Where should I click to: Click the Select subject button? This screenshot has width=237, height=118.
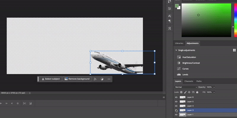pyautogui.click(x=51, y=79)
